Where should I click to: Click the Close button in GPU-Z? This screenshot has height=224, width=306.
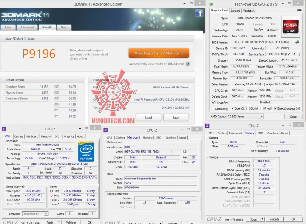tap(293, 116)
